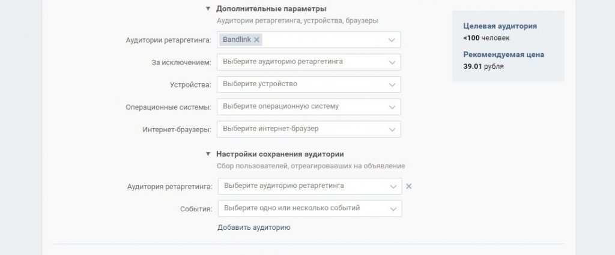Click Добавить аудиторию link

point(254,227)
